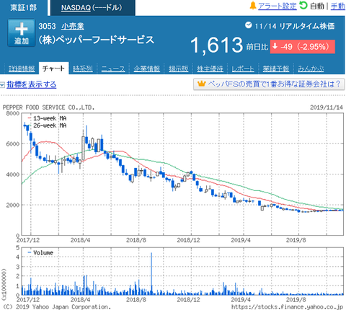The height and width of the screenshot is (310, 346).
Task: Open アラート設定 link
Action: click(278, 6)
